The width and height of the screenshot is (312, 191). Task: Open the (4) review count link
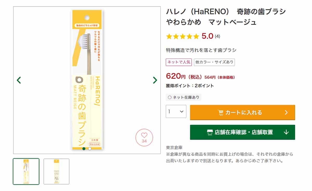(x=217, y=36)
